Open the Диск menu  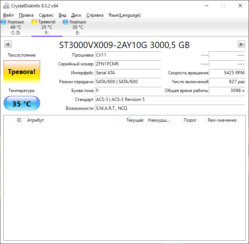pos(76,15)
